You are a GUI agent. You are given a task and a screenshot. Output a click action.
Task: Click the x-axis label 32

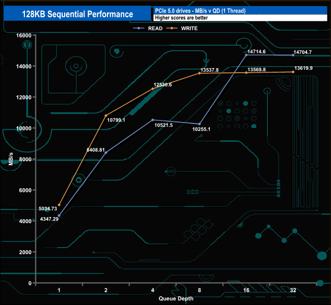tap(293, 290)
